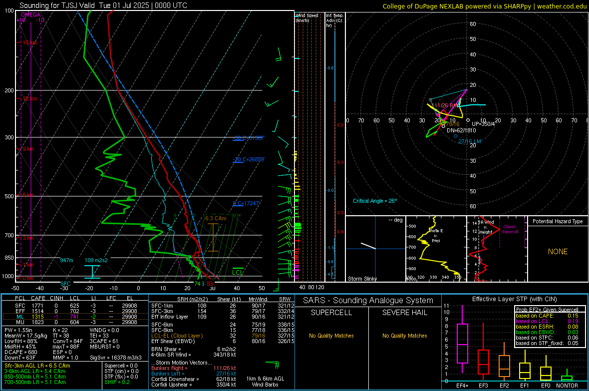The image size is (589, 391).
Task: Click the 'SigSvr = 16378 m3/s3' value
Action: coord(116,358)
